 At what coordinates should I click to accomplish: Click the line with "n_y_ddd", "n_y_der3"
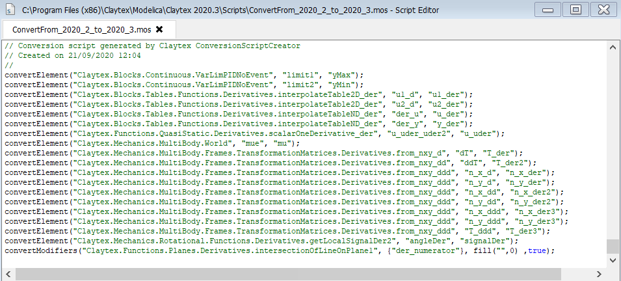pyautogui.click(x=286, y=221)
